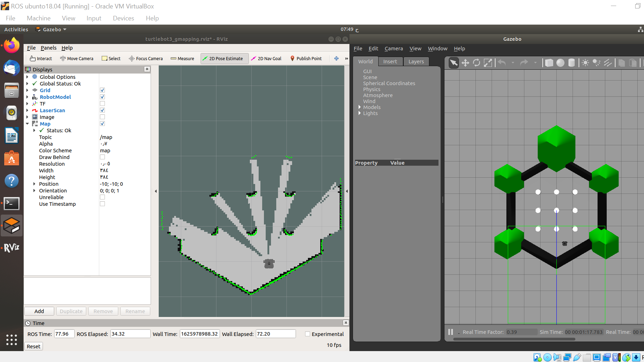This screenshot has width=644, height=362.
Task: Enable the TF display checkbox
Action: pyautogui.click(x=102, y=103)
